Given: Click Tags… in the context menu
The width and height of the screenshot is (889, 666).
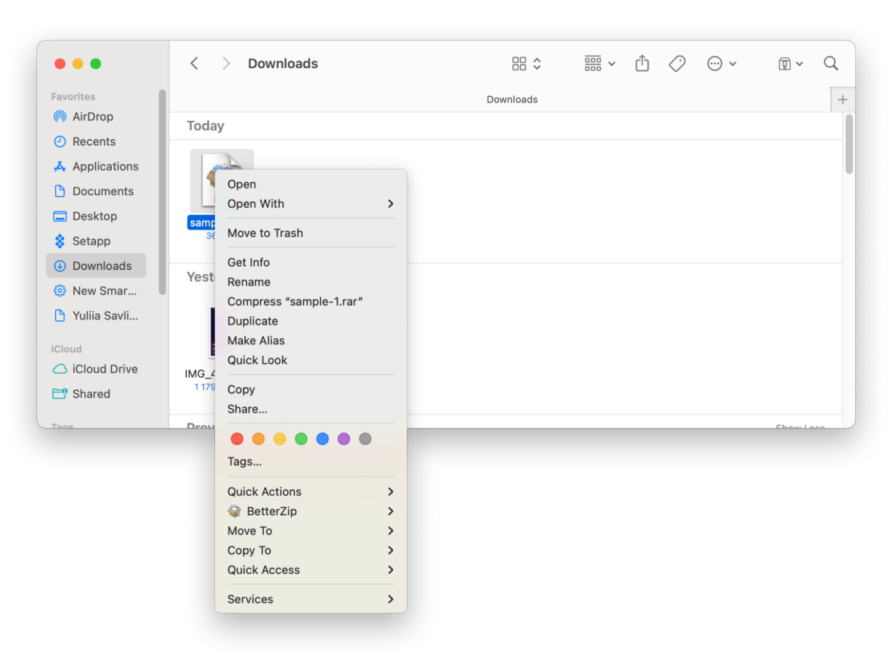Looking at the screenshot, I should [x=244, y=462].
